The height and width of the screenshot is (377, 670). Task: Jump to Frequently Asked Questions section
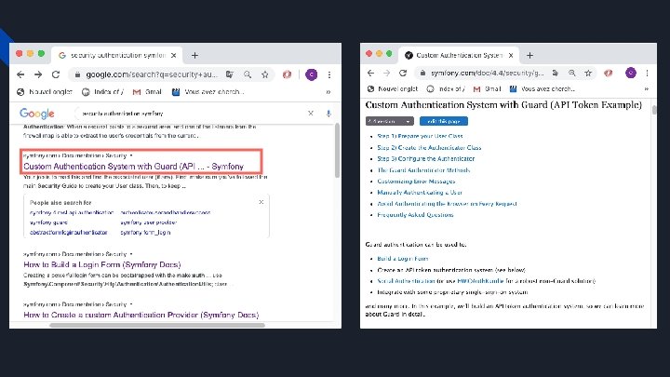click(415, 215)
